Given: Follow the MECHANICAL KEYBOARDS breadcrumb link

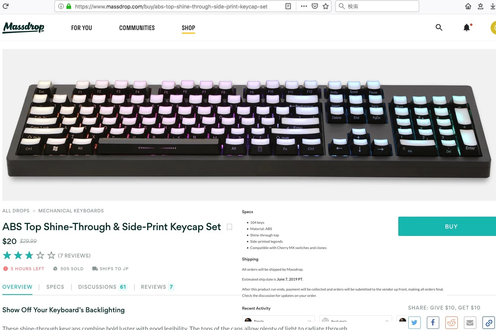Looking at the screenshot, I should coord(71,211).
